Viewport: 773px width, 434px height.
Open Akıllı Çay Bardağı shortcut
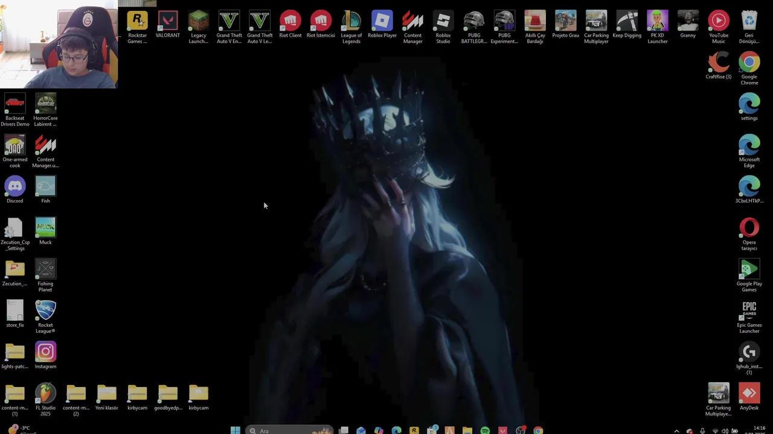coord(535,27)
